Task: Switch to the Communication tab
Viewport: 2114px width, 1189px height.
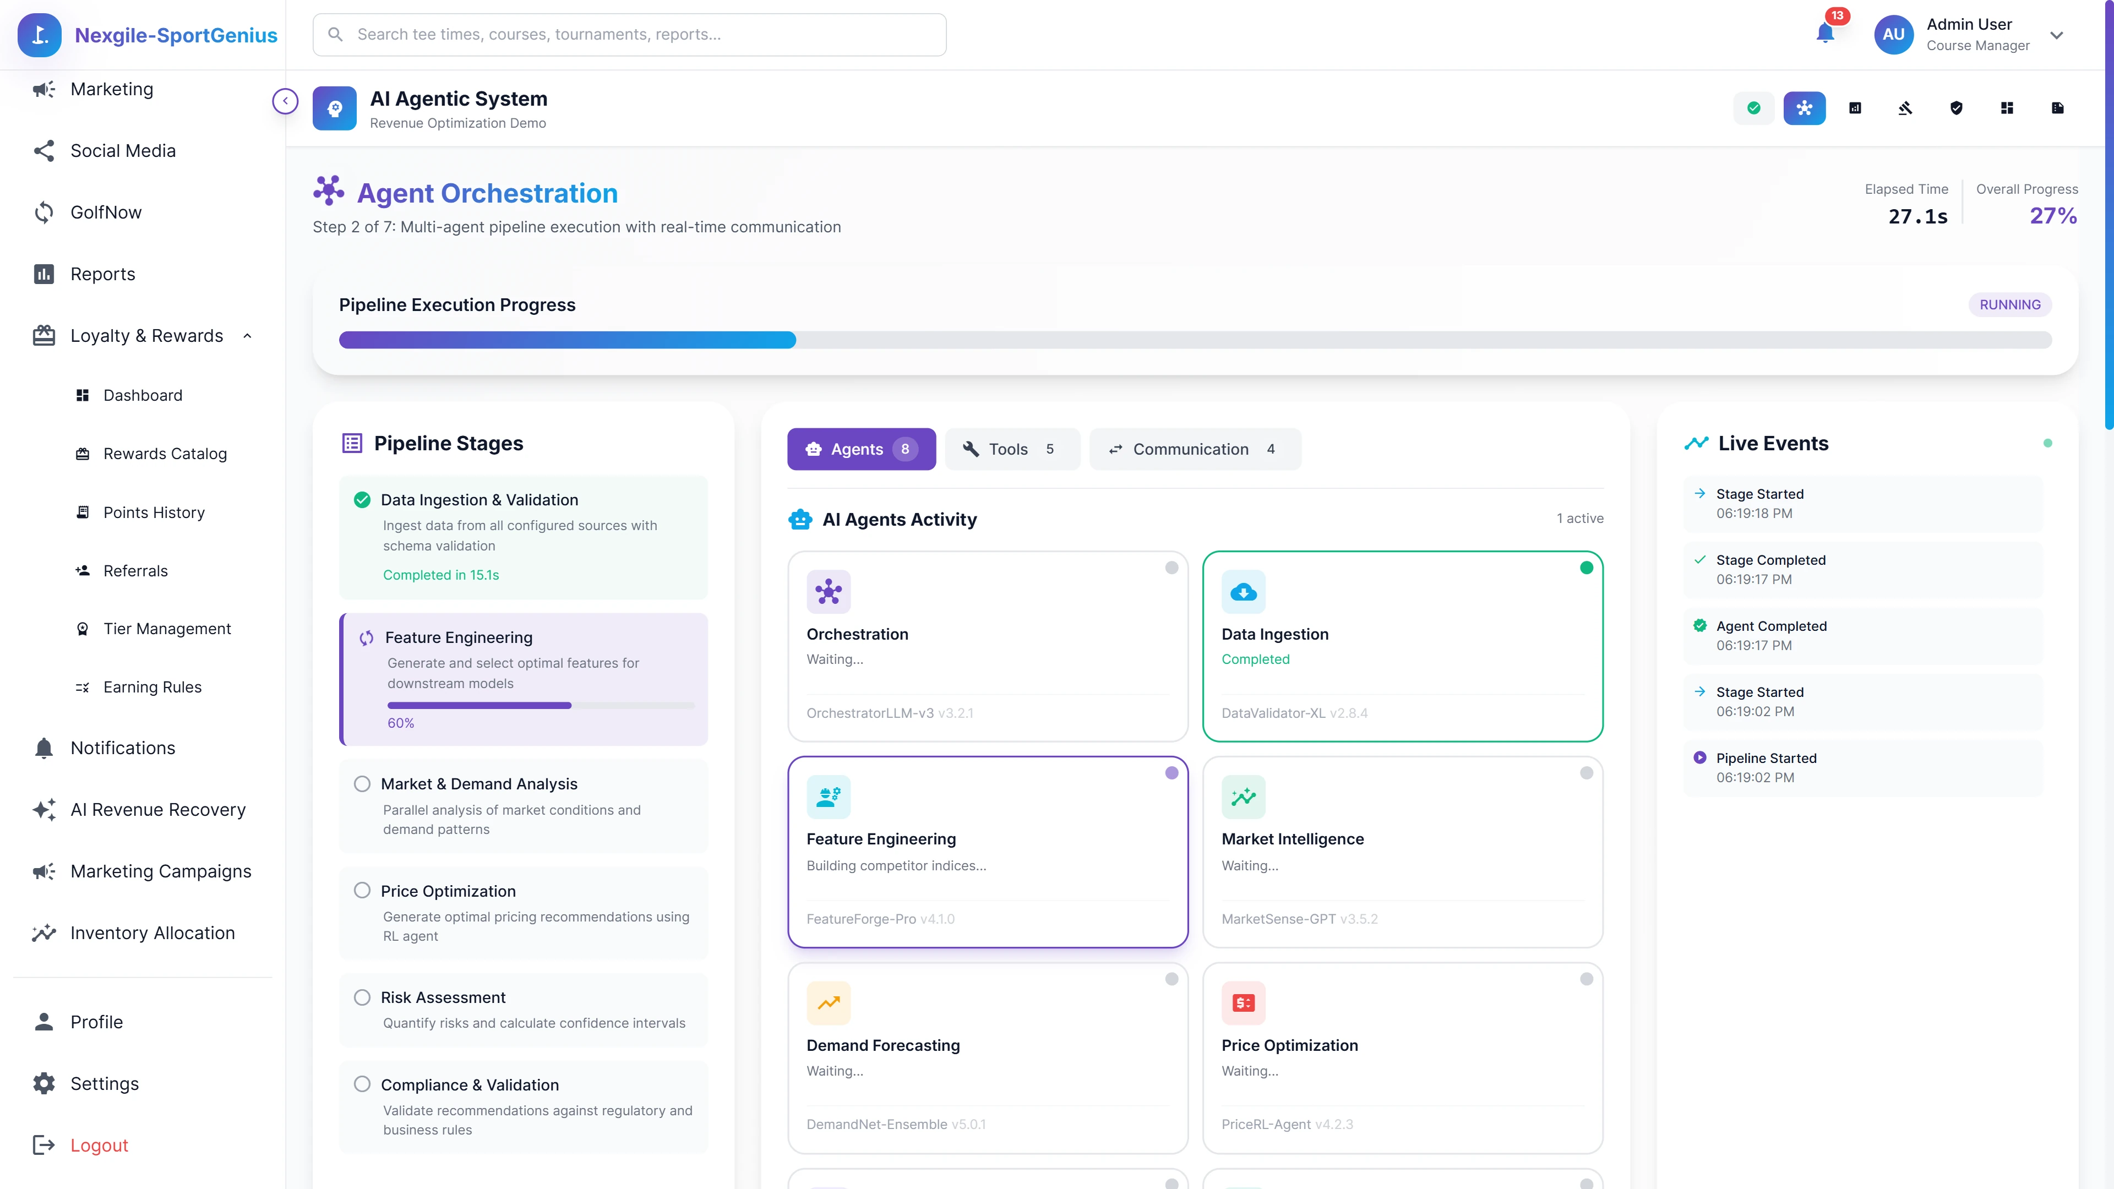Action: pos(1195,449)
